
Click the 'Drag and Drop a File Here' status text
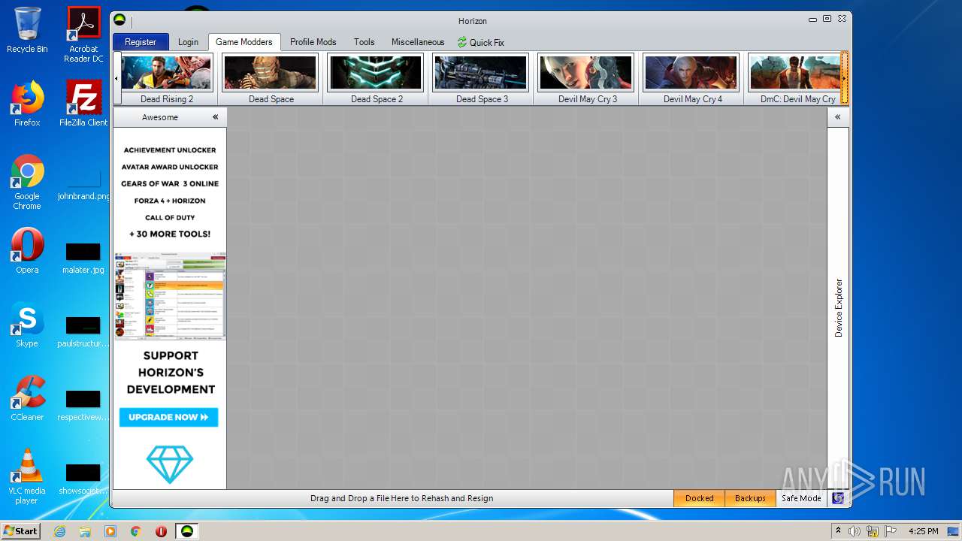click(402, 498)
